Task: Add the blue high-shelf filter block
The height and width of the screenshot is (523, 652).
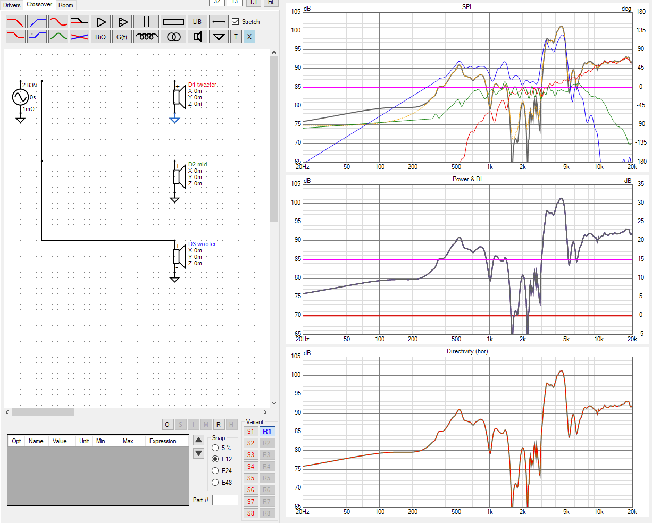Action: coord(37,37)
